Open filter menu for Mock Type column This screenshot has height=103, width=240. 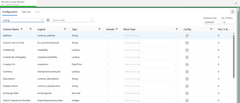tap(177, 29)
